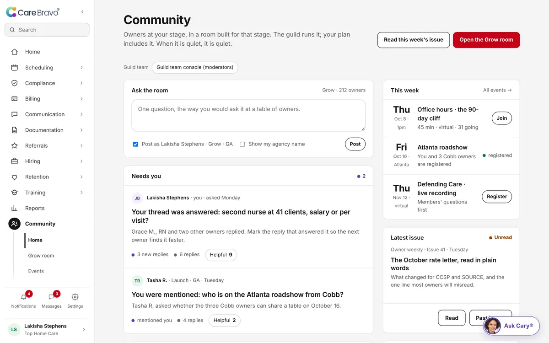Open The October rate letter headline
The image size is (549, 343).
(443, 264)
